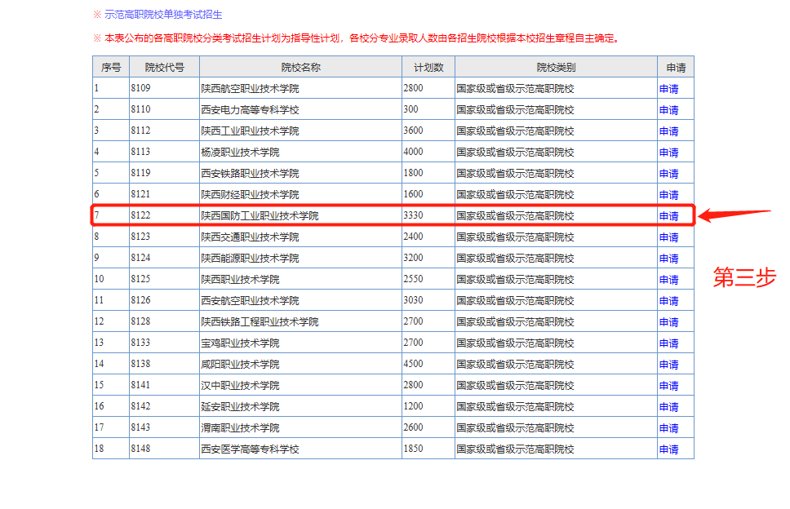Click 申请 for 咸阳职业技术学院
790x509 pixels.
668,364
